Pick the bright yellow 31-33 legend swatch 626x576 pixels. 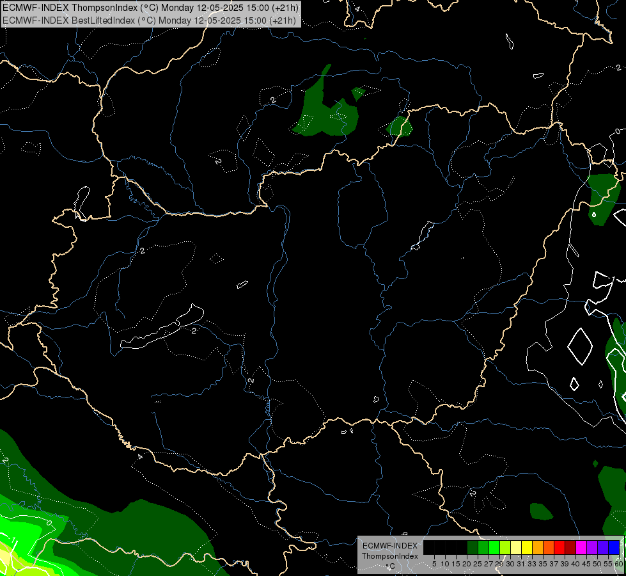[x=527, y=548]
